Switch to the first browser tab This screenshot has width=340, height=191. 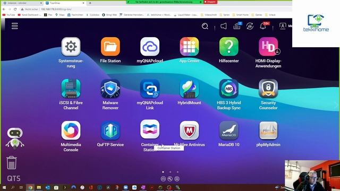coord(22,3)
